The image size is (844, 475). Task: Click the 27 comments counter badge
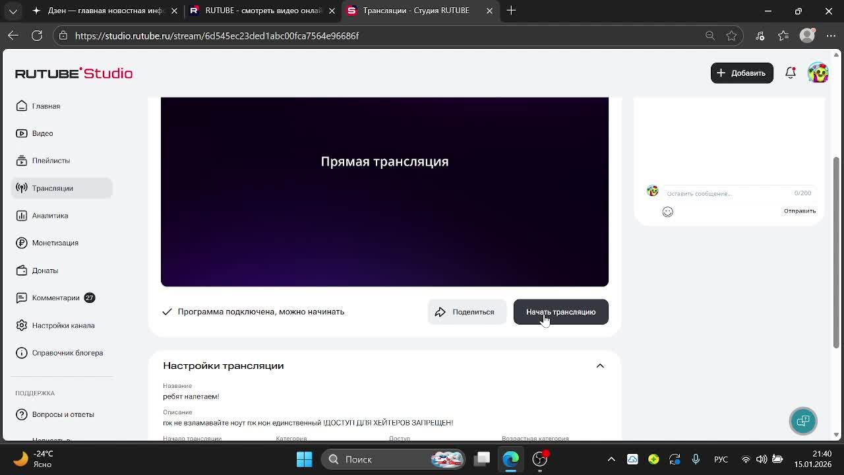click(90, 298)
